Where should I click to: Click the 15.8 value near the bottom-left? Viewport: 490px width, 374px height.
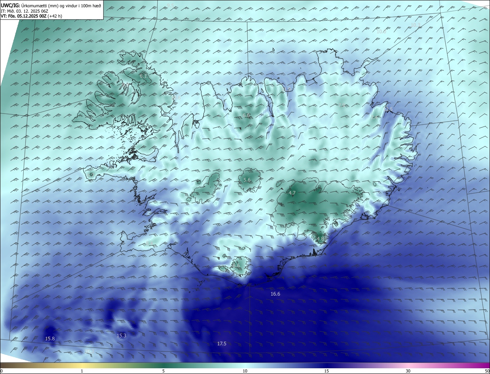click(50, 338)
